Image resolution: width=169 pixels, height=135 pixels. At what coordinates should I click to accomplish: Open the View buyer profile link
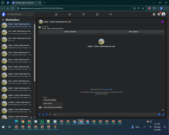107,89
